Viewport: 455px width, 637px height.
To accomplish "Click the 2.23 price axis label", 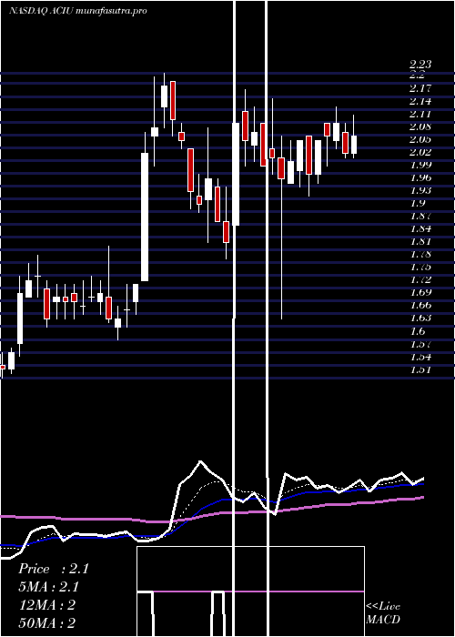I will [420, 64].
